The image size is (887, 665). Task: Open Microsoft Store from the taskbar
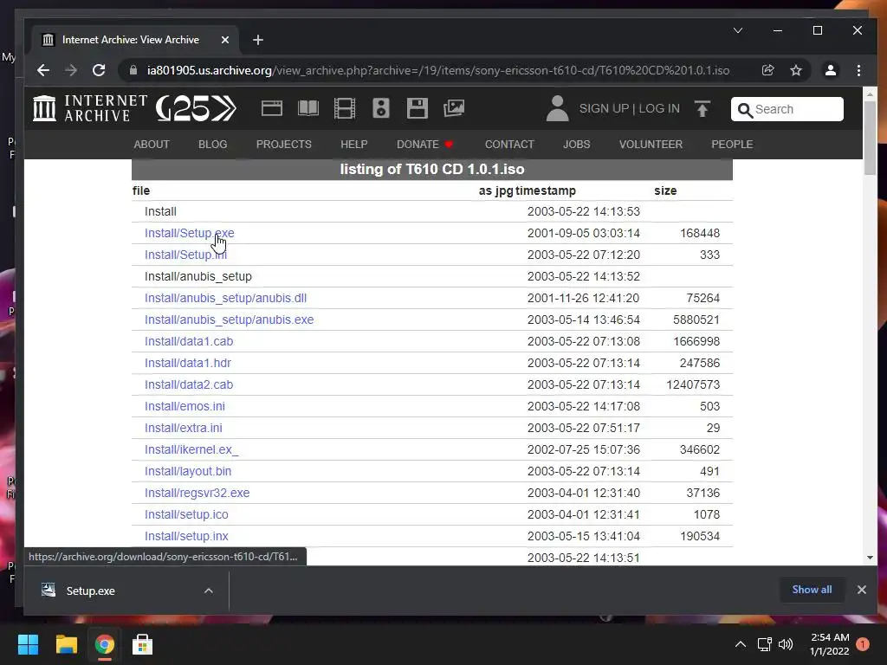pos(142,644)
